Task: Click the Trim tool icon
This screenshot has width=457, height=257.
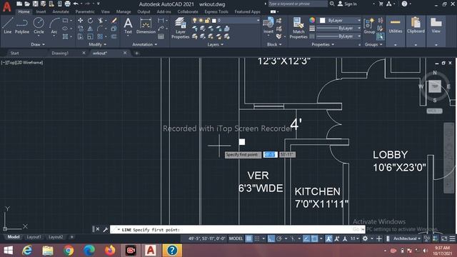Action: pyautogui.click(x=101, y=21)
